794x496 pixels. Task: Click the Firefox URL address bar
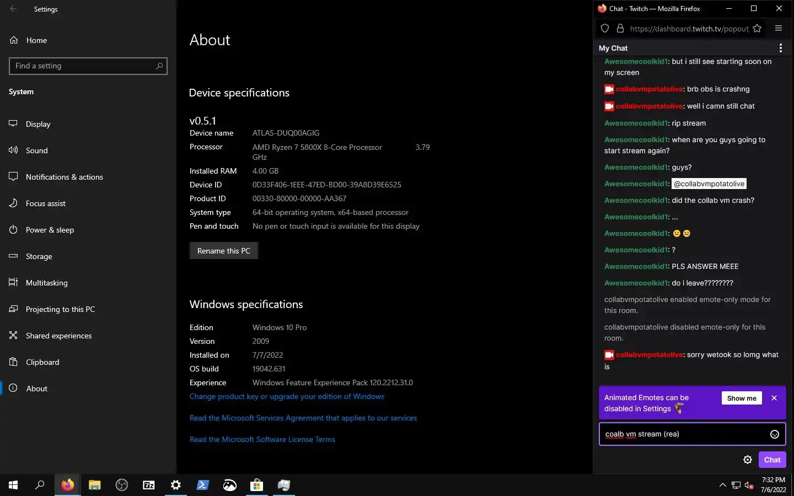pyautogui.click(x=689, y=29)
